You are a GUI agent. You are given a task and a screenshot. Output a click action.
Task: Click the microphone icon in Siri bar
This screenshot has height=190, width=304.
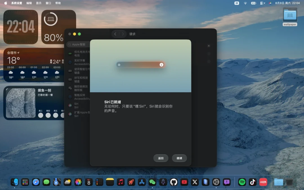[x=161, y=65]
